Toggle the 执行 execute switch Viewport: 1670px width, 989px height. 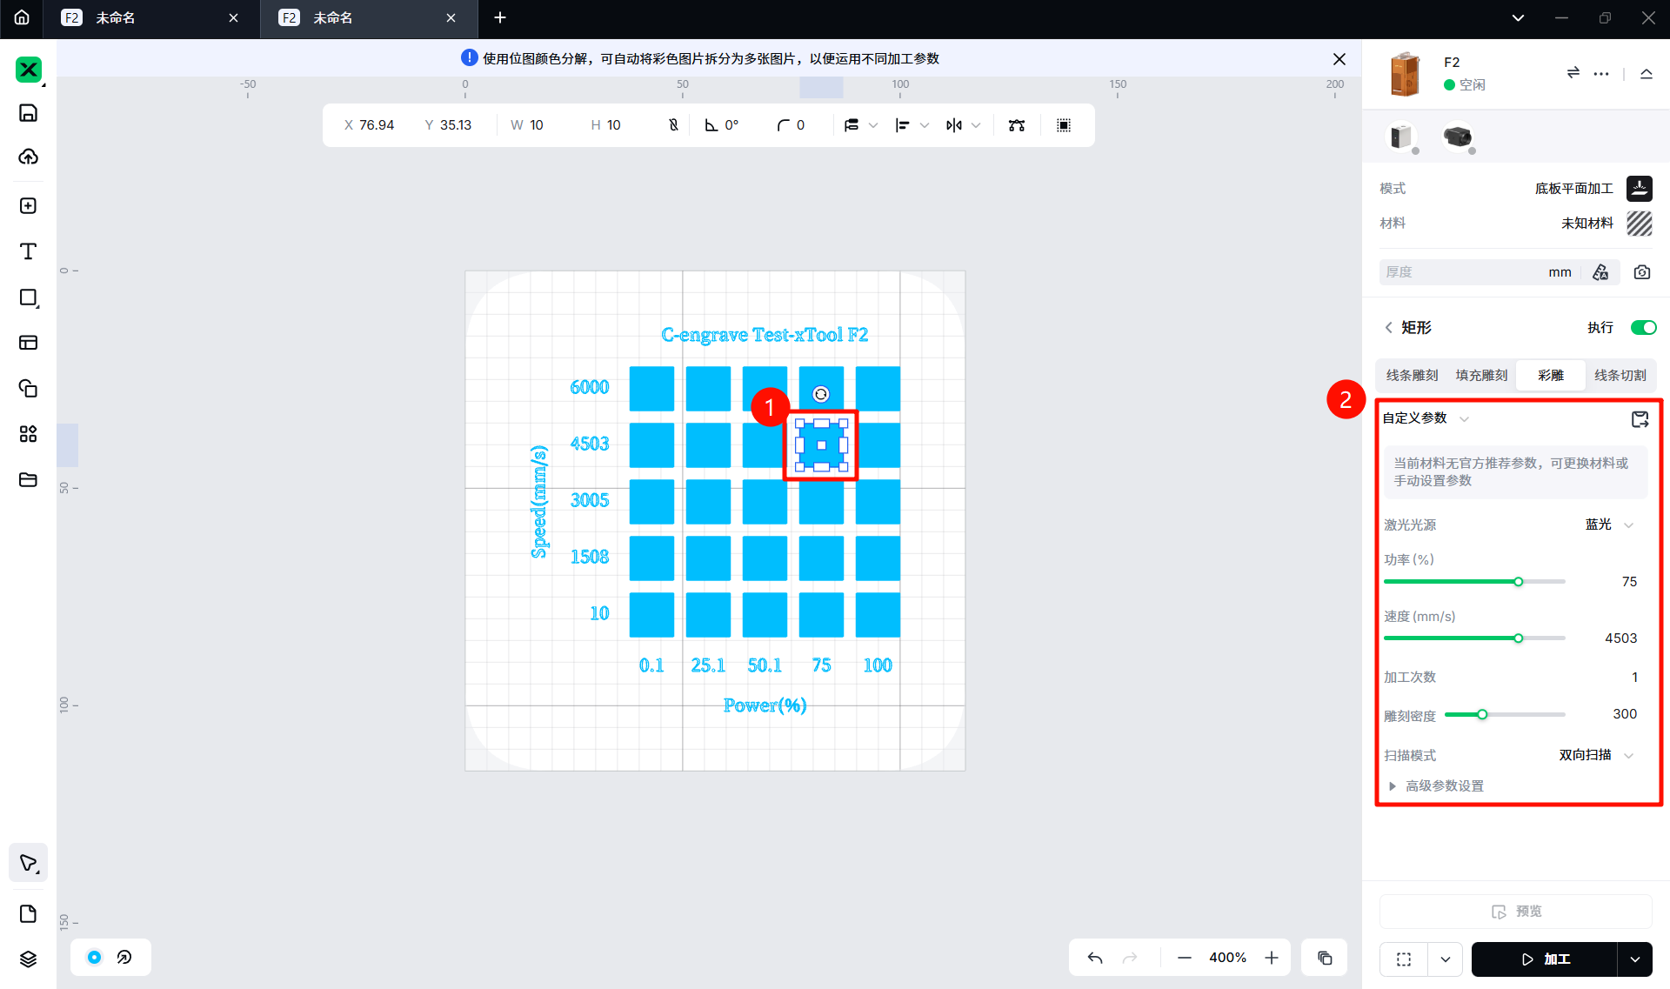click(x=1643, y=328)
